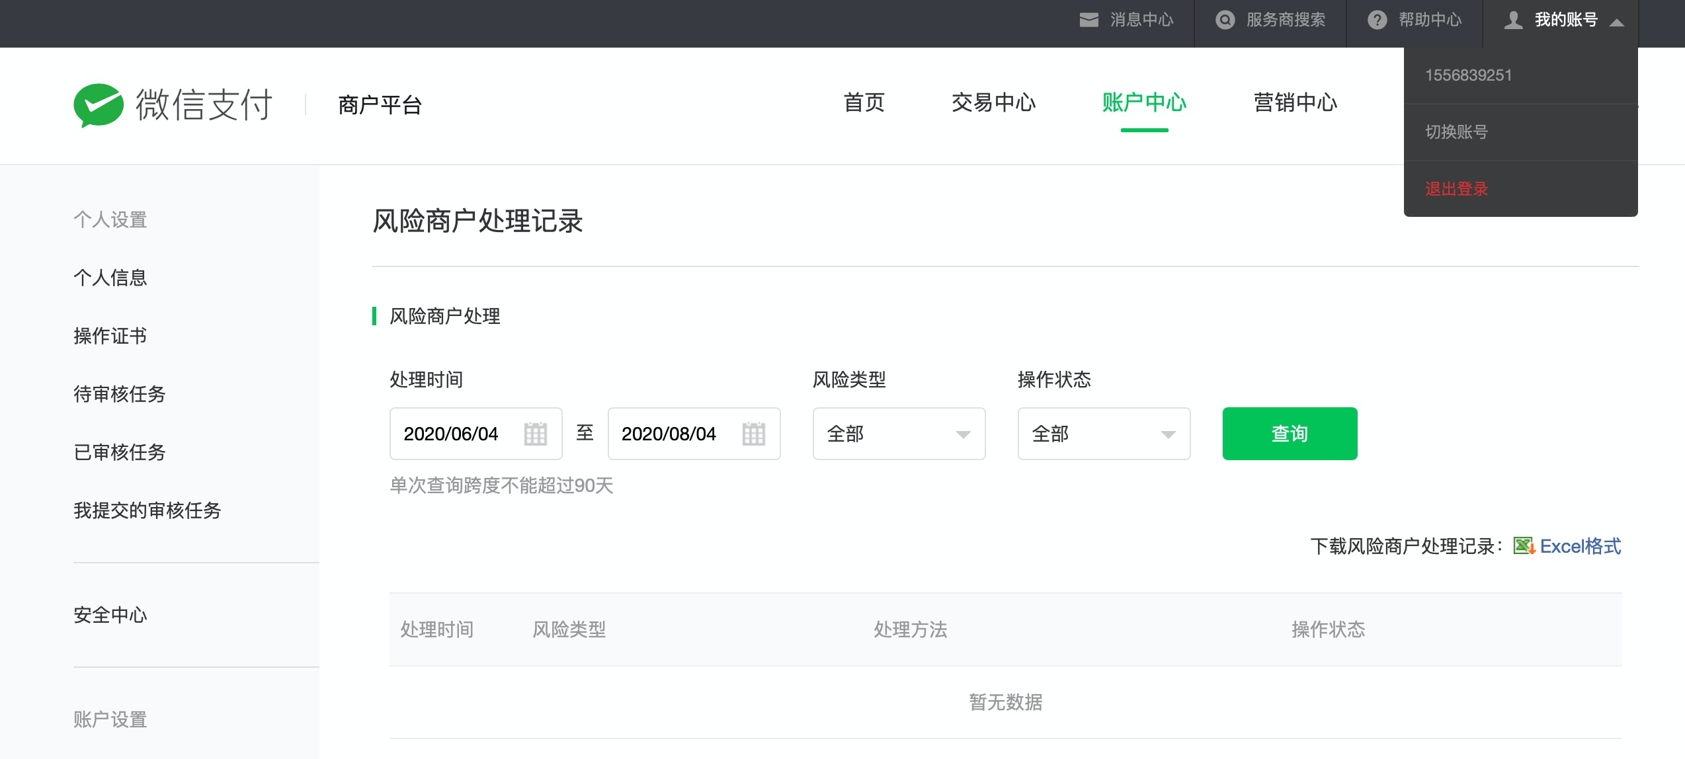Screen dimensions: 1685x759
Task: Select 切换账号 in account menu
Action: pyautogui.click(x=1456, y=132)
